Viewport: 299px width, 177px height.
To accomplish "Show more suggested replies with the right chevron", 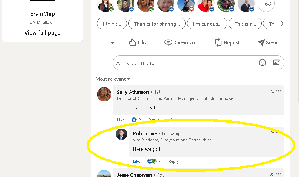I will tap(282, 24).
